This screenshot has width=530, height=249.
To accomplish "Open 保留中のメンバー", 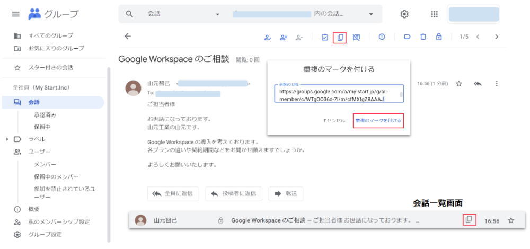I will click(x=56, y=177).
